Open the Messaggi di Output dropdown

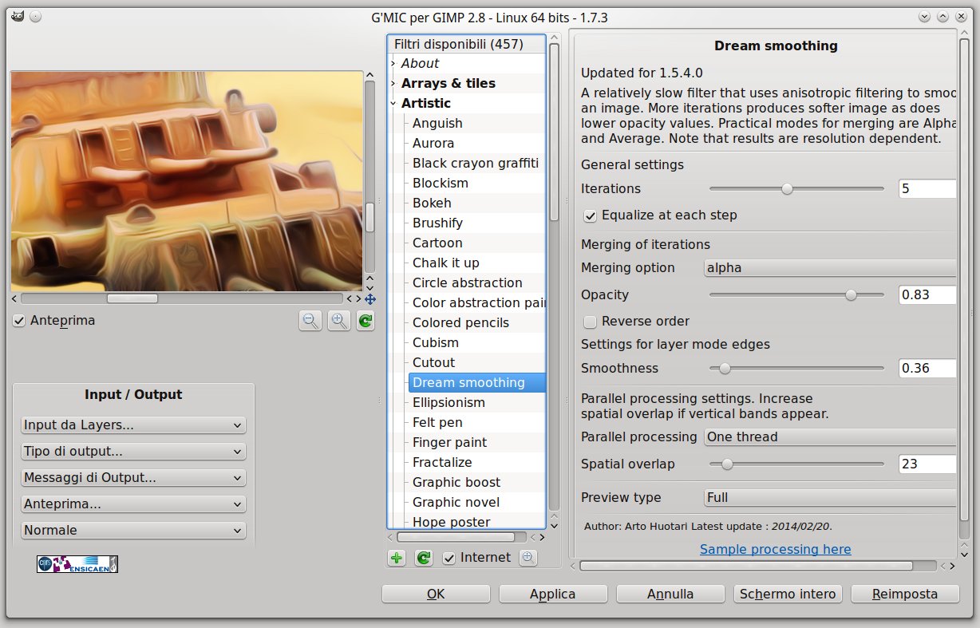click(133, 478)
